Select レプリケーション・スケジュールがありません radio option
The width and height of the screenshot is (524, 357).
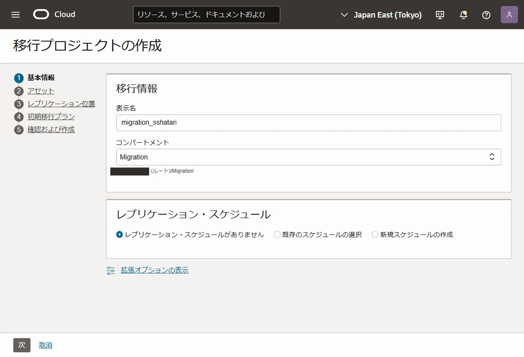[x=120, y=235]
